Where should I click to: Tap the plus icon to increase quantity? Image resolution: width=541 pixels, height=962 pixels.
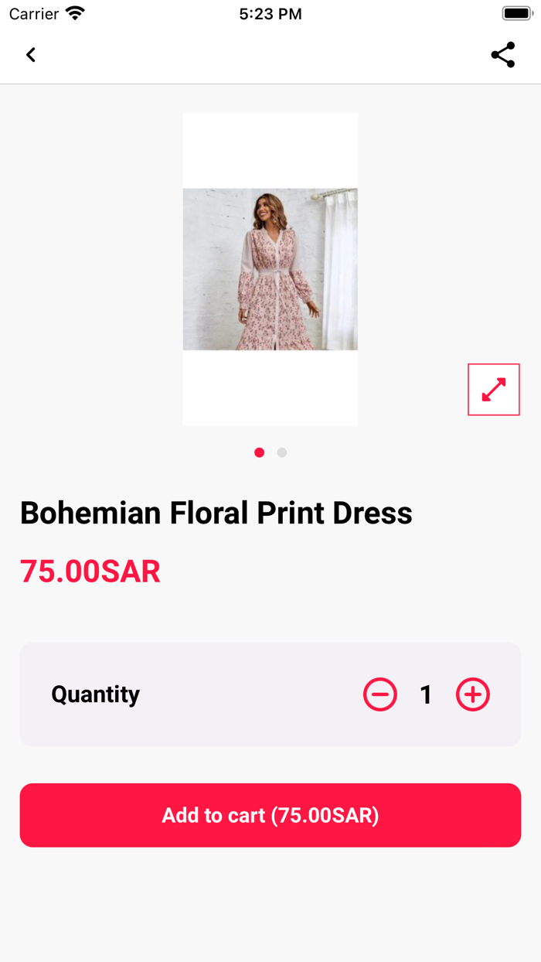tap(472, 694)
